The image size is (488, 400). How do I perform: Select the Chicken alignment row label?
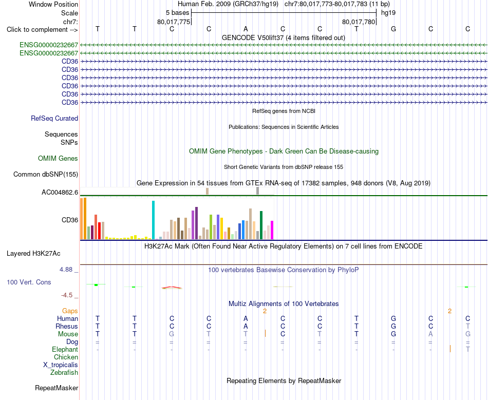pos(66,357)
